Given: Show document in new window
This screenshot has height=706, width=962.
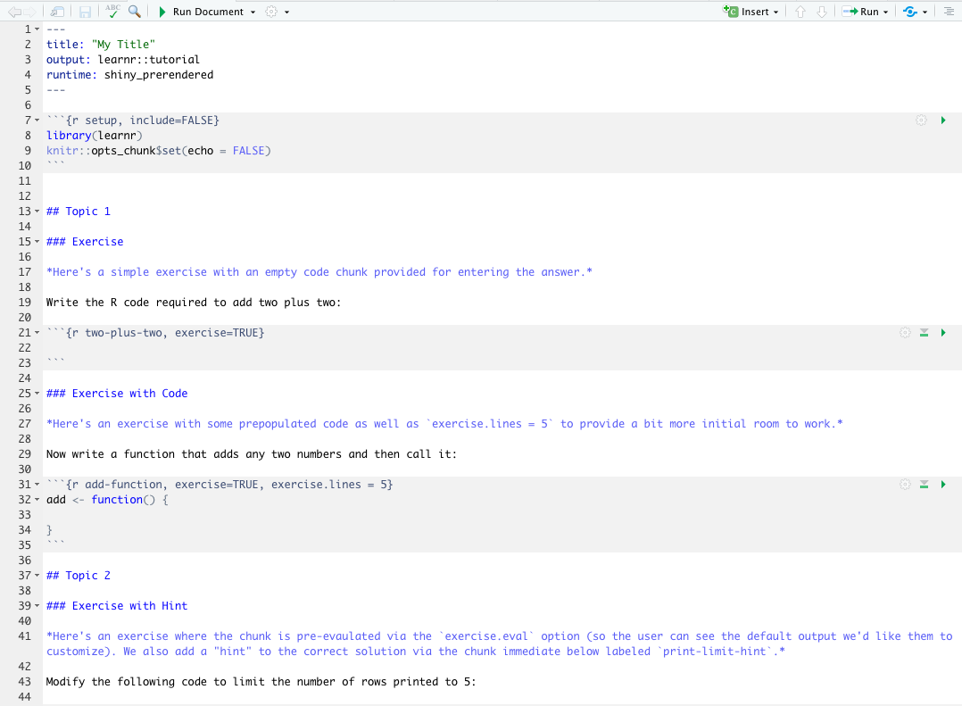Looking at the screenshot, I should point(57,12).
